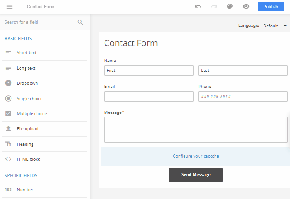Viewport: 290px width, 199px height.
Task: Click the redo arrow icon
Action: [x=214, y=7]
